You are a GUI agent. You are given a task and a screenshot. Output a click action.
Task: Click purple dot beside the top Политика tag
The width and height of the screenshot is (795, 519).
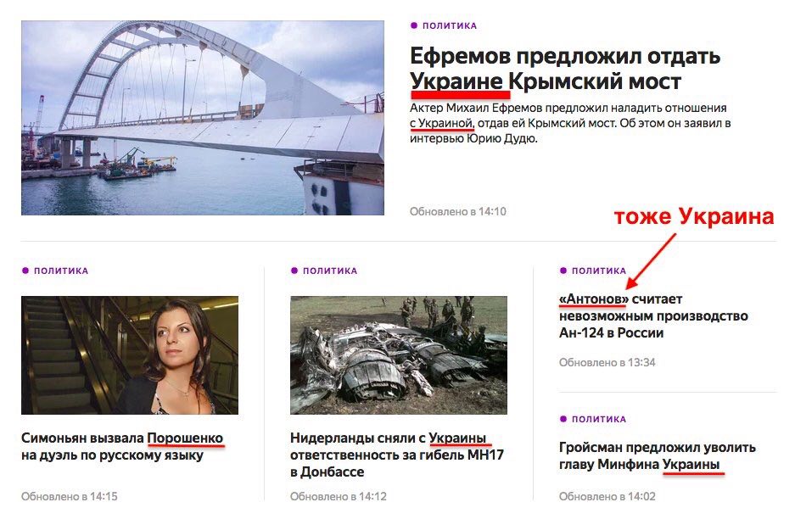click(x=414, y=25)
